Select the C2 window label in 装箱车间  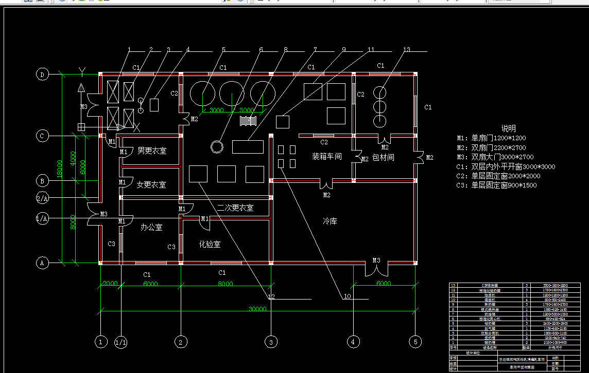(324, 142)
